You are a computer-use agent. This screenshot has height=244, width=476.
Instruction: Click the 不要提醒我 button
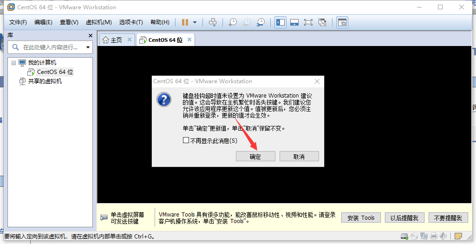click(448, 218)
